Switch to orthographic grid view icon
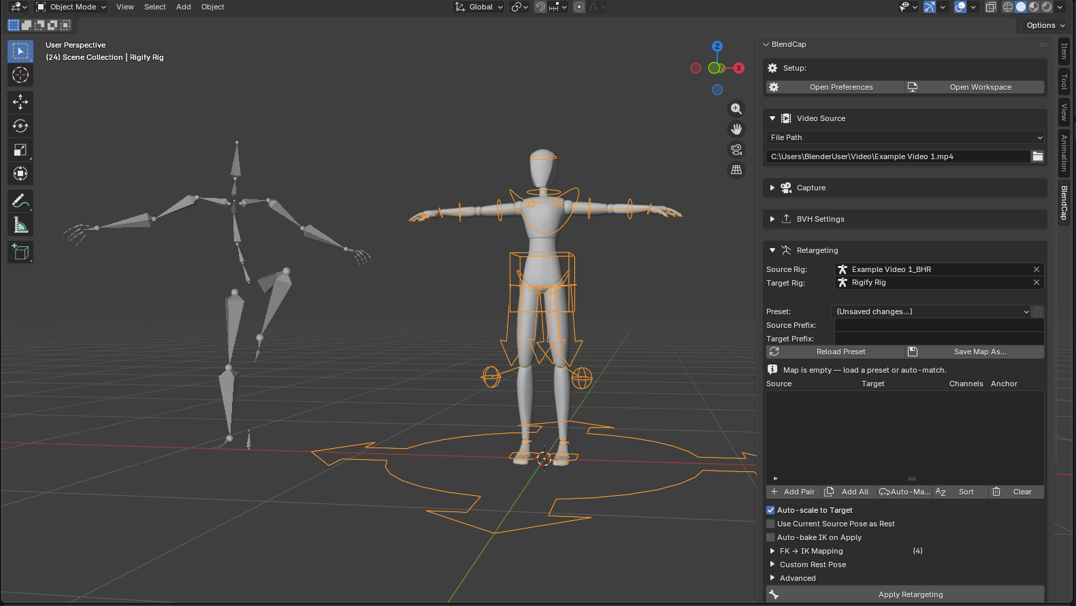 [736, 170]
